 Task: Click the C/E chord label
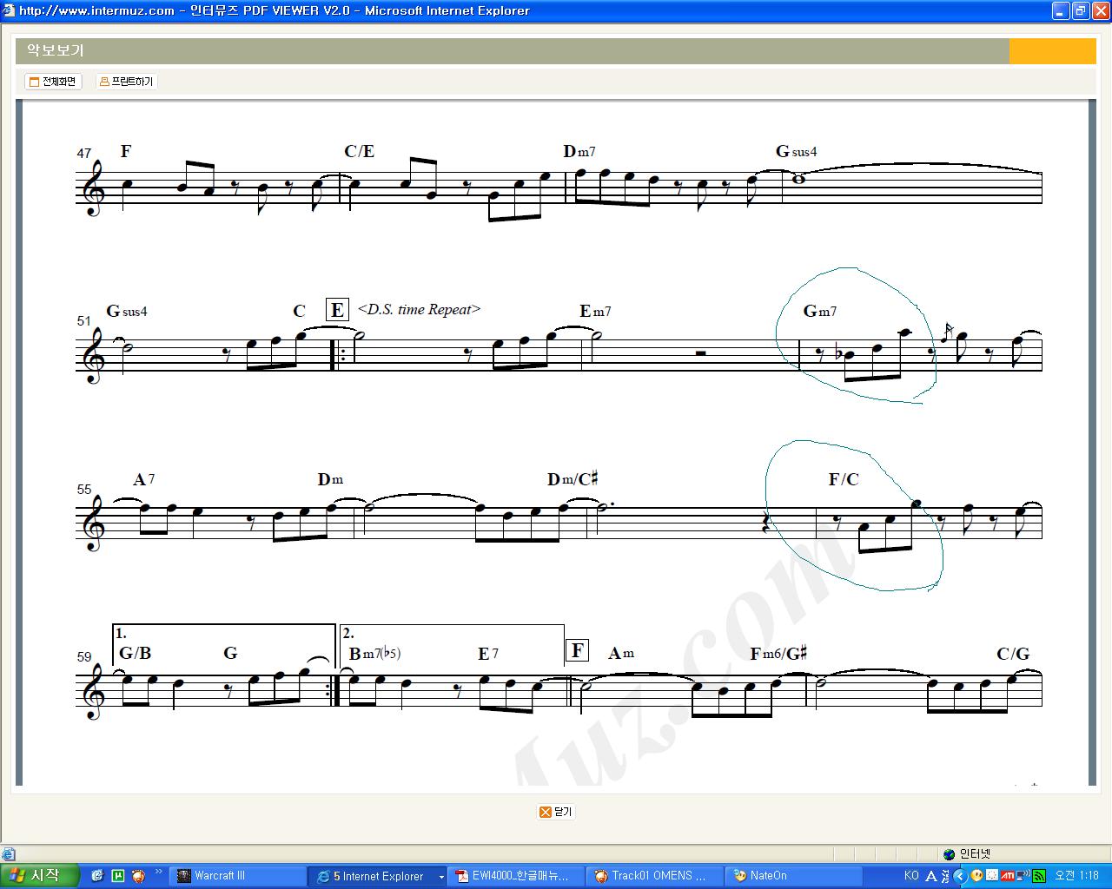pyautogui.click(x=360, y=152)
